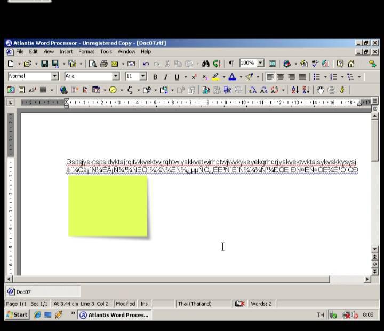
Task: Run the ABC spelling check icon
Action: pyautogui.click(x=315, y=64)
